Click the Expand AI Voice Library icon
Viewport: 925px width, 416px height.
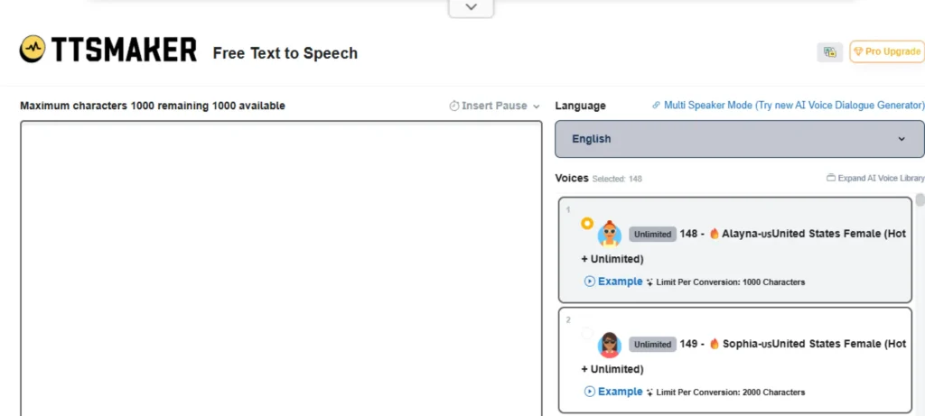tap(831, 178)
